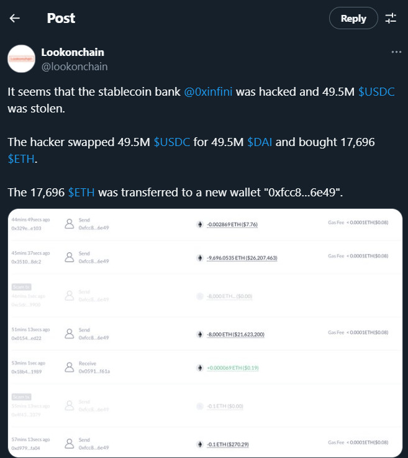The height and width of the screenshot is (458, 408).
Task: Click the $USDC cashtag before 'for 49.5M'
Action: click(172, 142)
